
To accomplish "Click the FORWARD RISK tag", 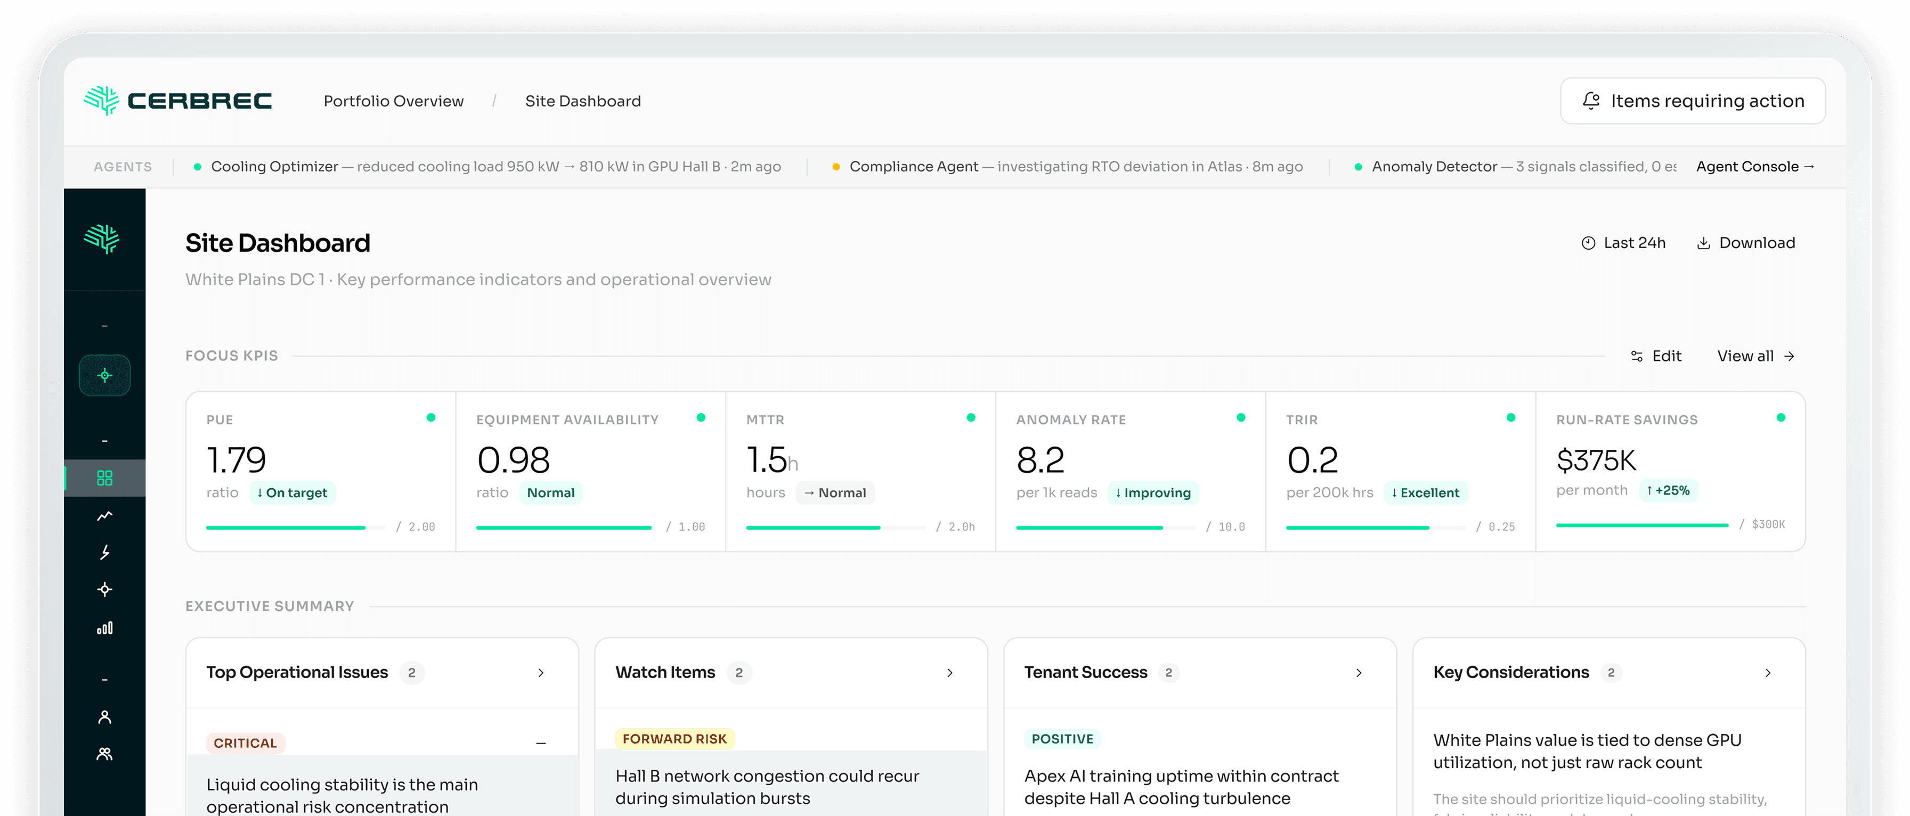I will [674, 738].
